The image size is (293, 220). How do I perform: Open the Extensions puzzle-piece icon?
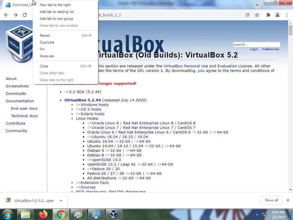coord(268,15)
